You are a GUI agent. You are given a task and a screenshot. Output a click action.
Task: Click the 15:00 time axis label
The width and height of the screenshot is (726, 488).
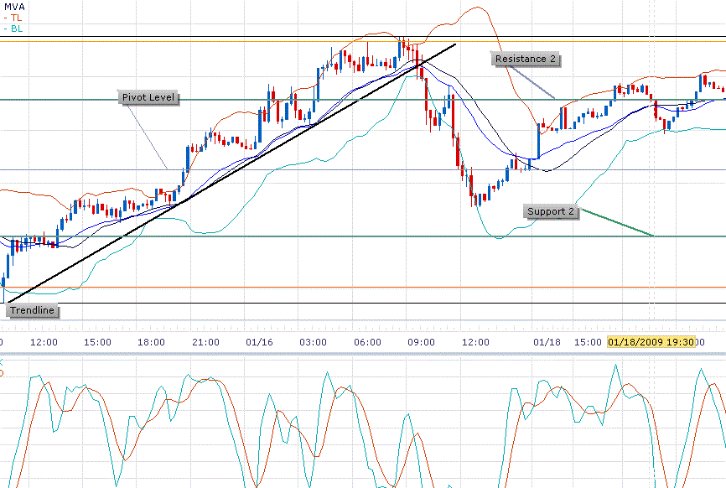pyautogui.click(x=98, y=342)
